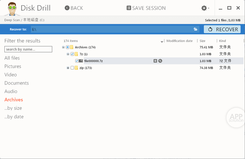245x159 pixels.
Task: Select the zip (173) row label
Action: 86,68
